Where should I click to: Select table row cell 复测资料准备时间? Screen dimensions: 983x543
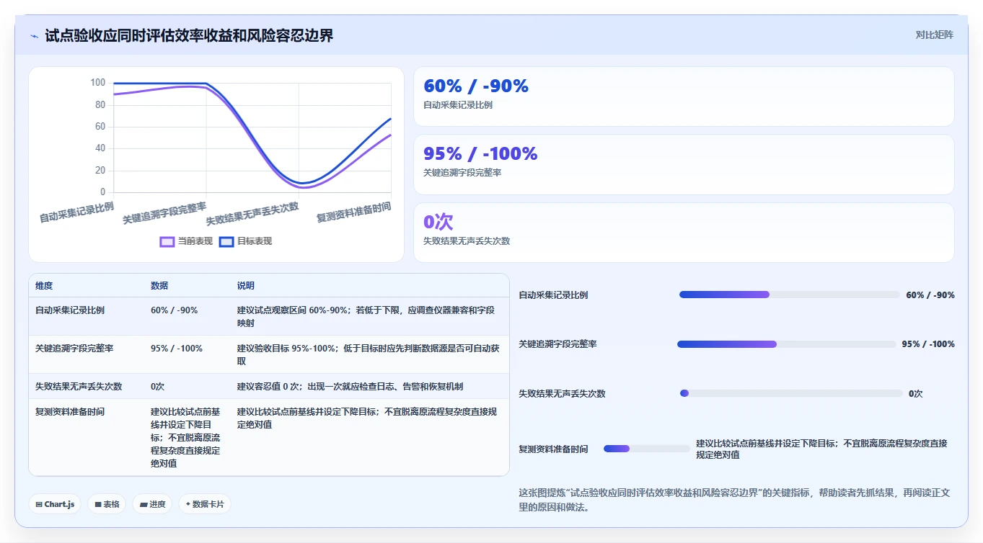click(x=70, y=412)
